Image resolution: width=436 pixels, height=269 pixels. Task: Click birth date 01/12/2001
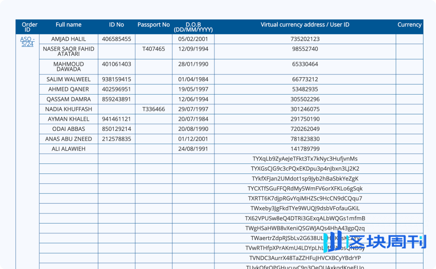193,139
